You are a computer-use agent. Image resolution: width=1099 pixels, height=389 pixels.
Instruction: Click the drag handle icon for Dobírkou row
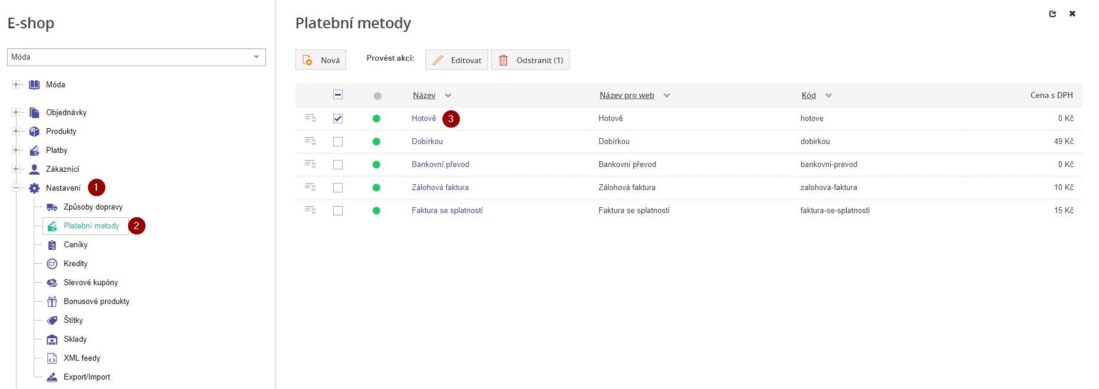(x=310, y=141)
